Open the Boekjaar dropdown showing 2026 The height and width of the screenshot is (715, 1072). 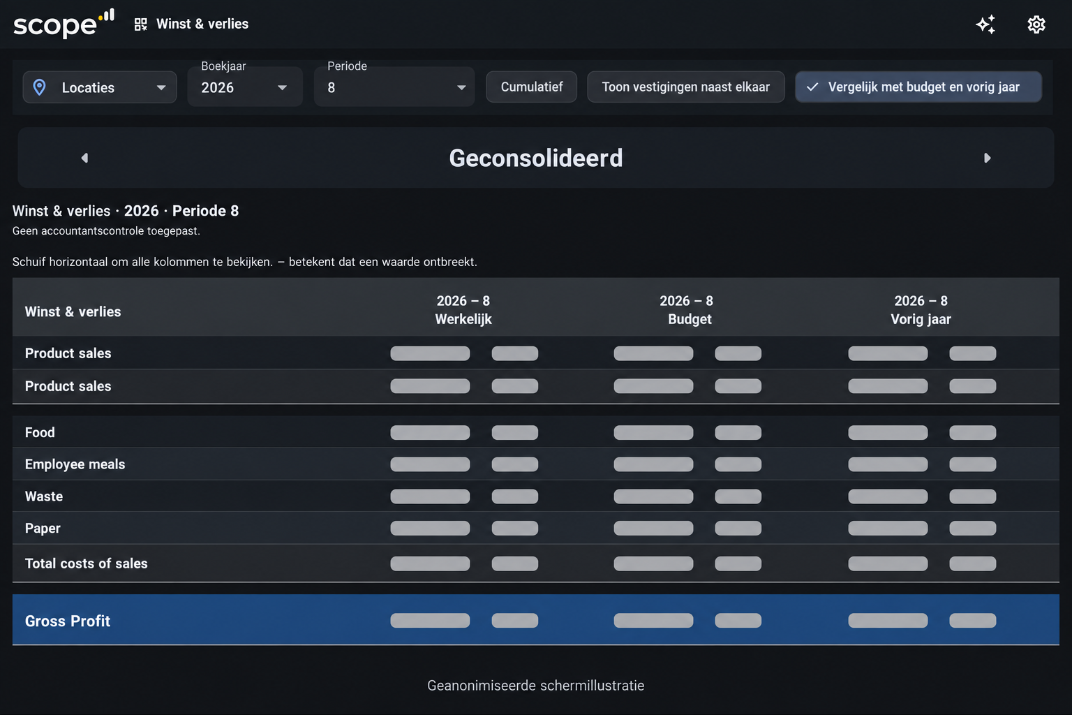pyautogui.click(x=245, y=87)
